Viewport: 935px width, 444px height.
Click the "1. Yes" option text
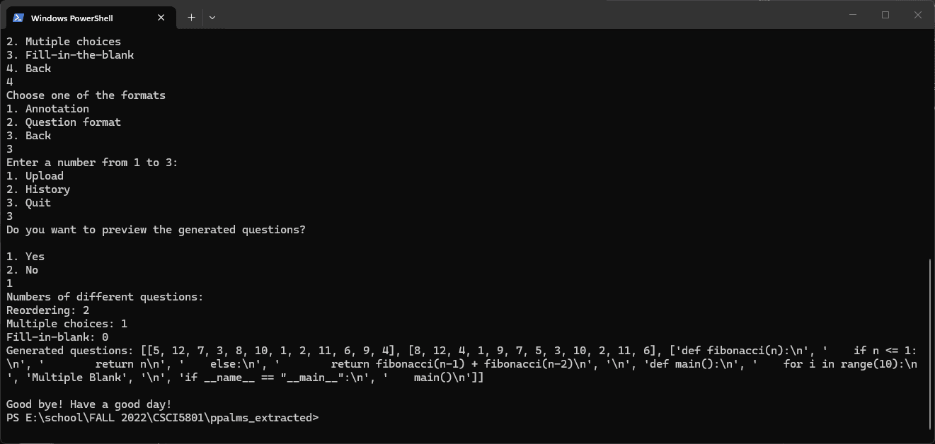(25, 257)
